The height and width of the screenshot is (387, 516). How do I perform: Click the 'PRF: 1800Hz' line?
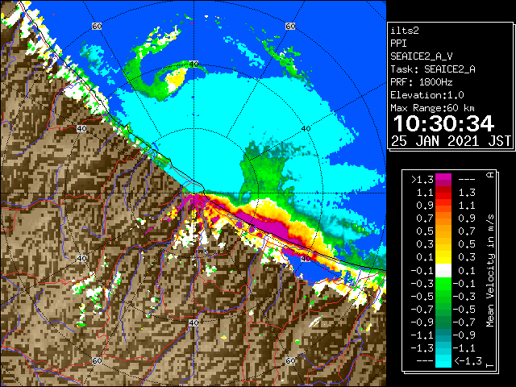(421, 82)
